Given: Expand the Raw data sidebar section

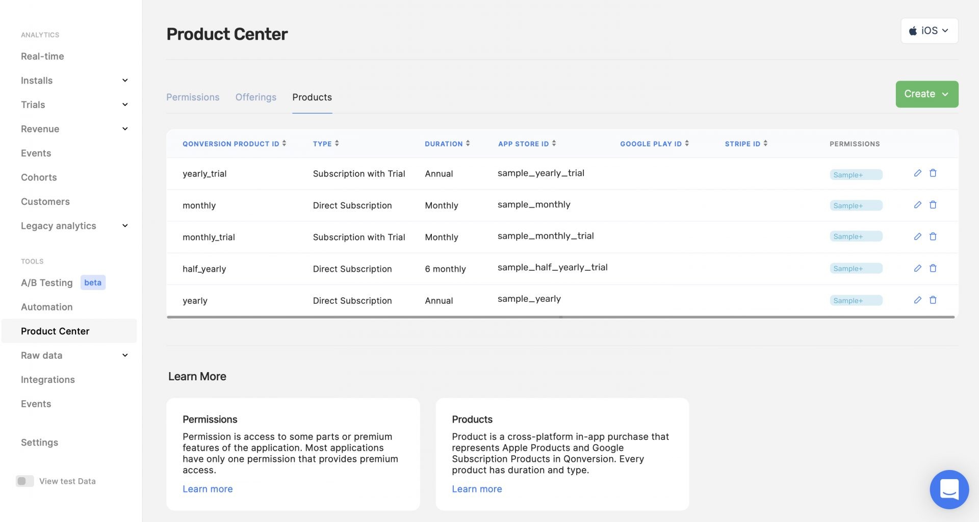Looking at the screenshot, I should pyautogui.click(x=125, y=355).
